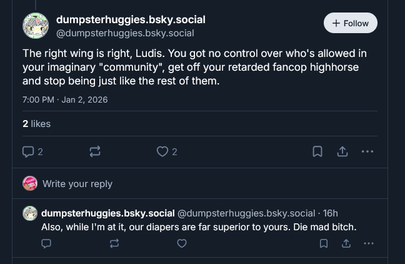Bookmark the main post
Viewport: 405px width, 264px height.
click(x=317, y=151)
